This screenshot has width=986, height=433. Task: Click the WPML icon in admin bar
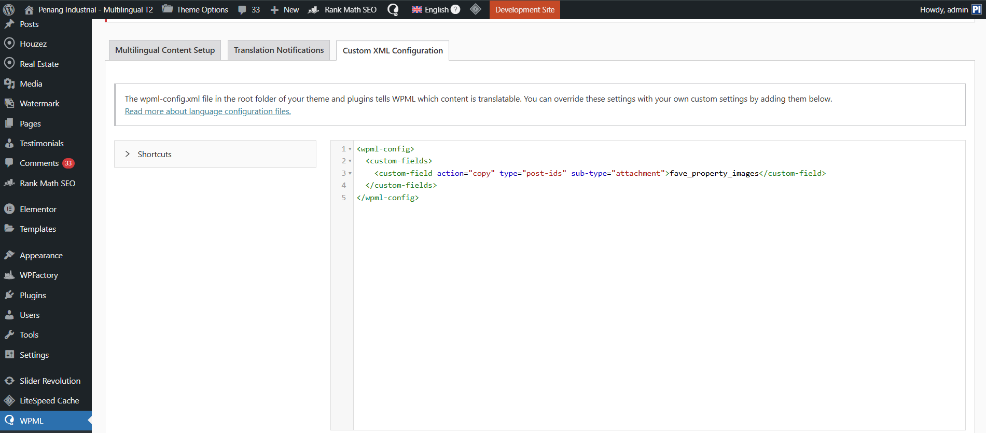(x=393, y=9)
